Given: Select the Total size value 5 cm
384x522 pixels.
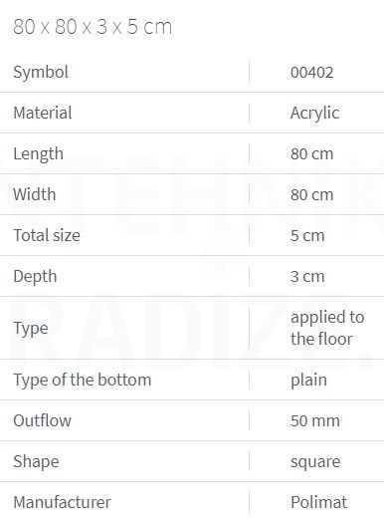Looking at the screenshot, I should pyautogui.click(x=307, y=236).
